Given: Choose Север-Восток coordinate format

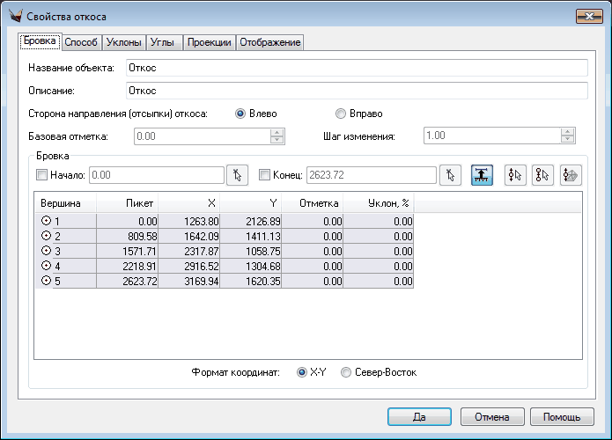Looking at the screenshot, I should click(346, 372).
